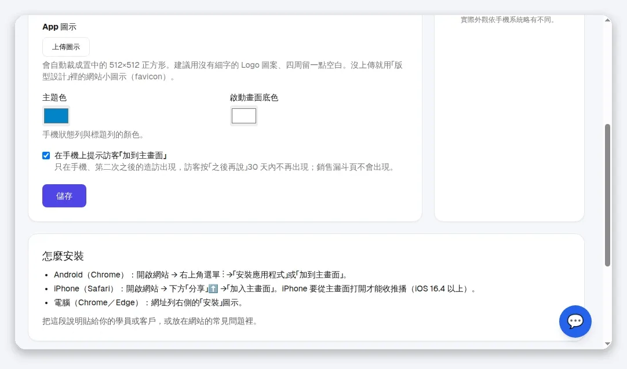The image size is (627, 369).
Task: Open the 啟動畫面底色 white color swatch
Action: pyautogui.click(x=244, y=116)
